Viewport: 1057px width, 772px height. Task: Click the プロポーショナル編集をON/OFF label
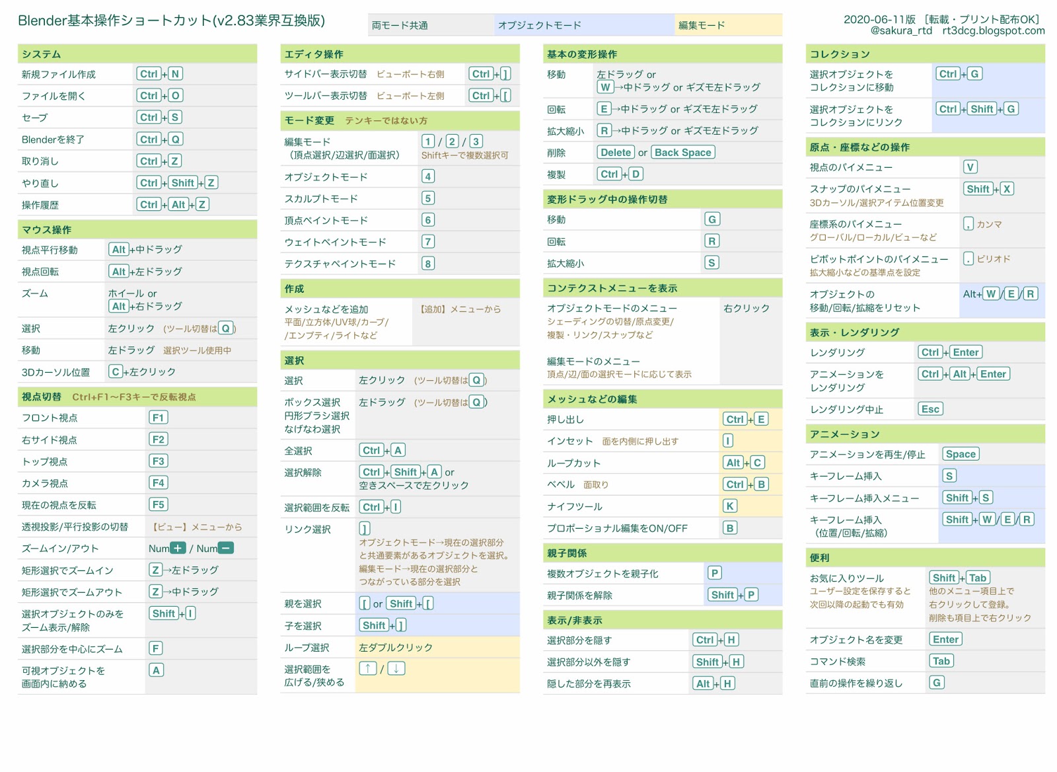[x=617, y=529]
